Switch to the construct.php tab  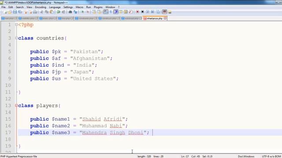109,18
